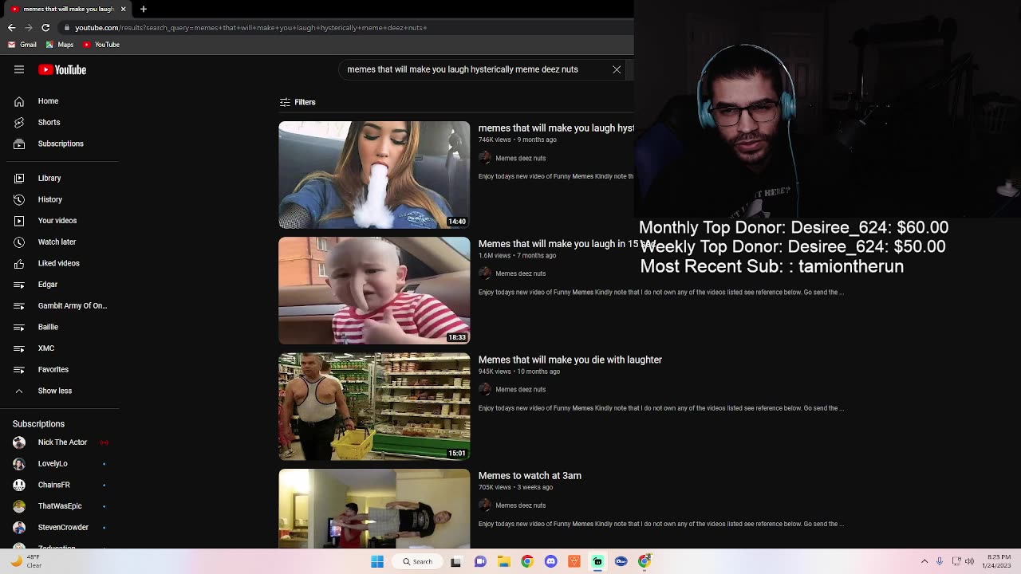Open Task View on the taskbar
The width and height of the screenshot is (1021, 574).
click(x=456, y=561)
